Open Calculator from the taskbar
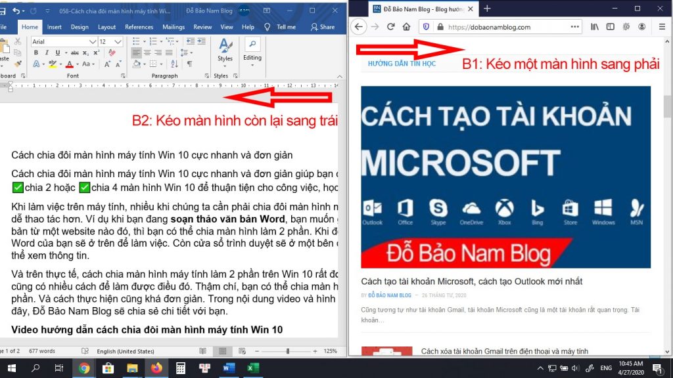Viewport: 673px width, 378px height. click(x=181, y=368)
